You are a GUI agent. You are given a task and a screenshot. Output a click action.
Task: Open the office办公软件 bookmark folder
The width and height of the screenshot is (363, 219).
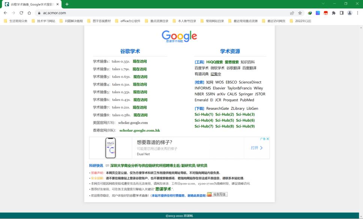[128, 21]
